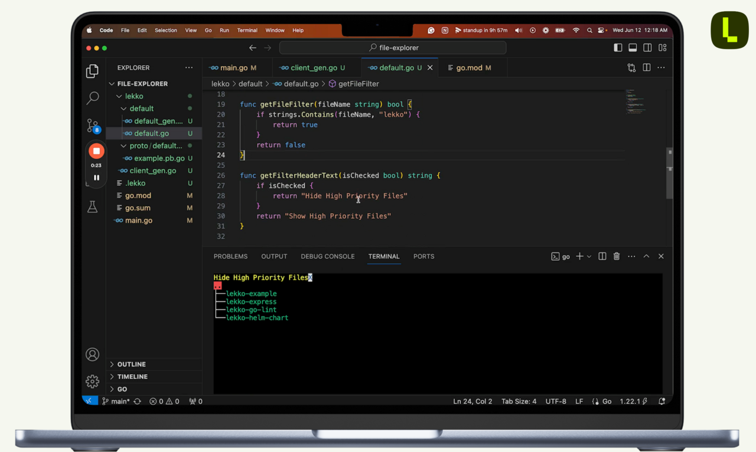Image resolution: width=756 pixels, height=452 pixels.
Task: Click the file-explorer command center search box
Action: point(393,48)
